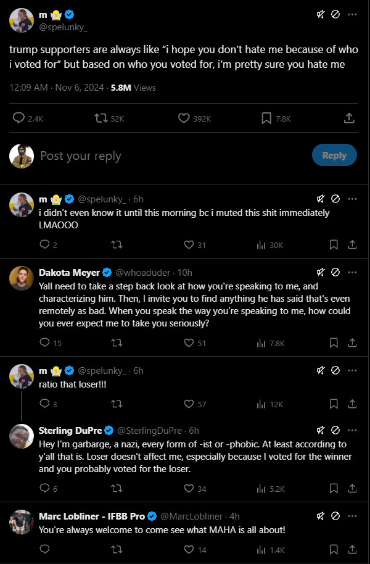Block the main tweet author via circle-slash icon
The width and height of the screenshot is (370, 564).
[335, 14]
